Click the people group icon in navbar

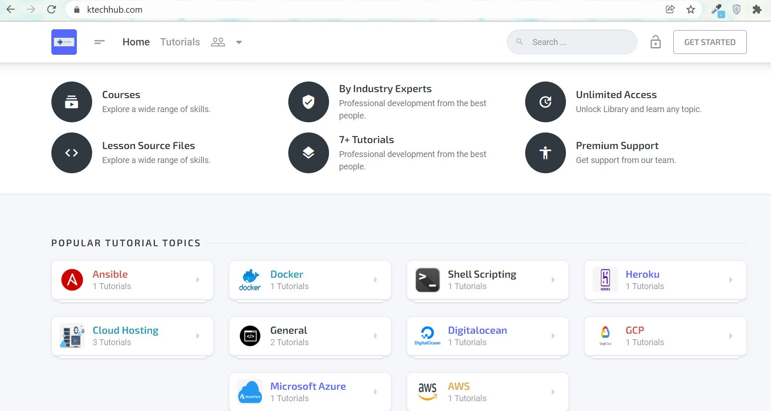point(218,42)
